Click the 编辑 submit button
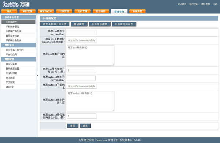The height and width of the screenshot is (143, 220). coord(73,126)
